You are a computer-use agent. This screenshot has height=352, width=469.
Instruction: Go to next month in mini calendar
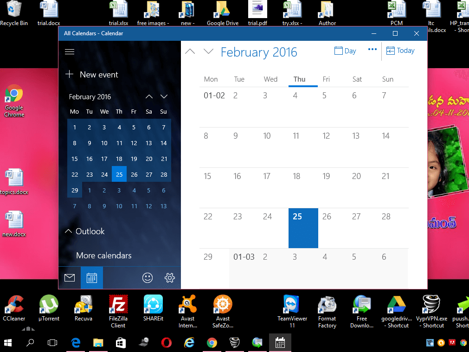164,96
